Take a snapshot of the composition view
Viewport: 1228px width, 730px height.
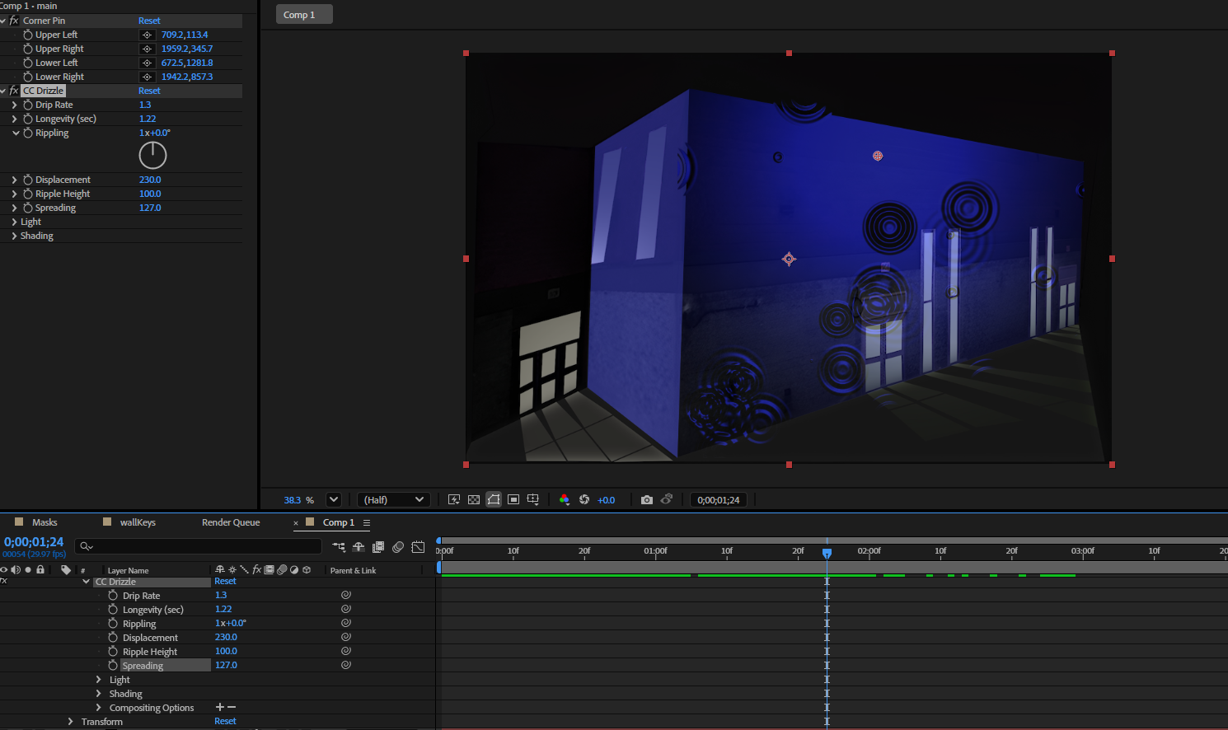pyautogui.click(x=647, y=498)
